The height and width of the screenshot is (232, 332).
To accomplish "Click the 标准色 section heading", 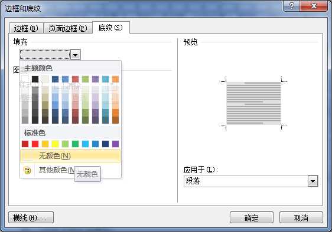I will (34, 133).
